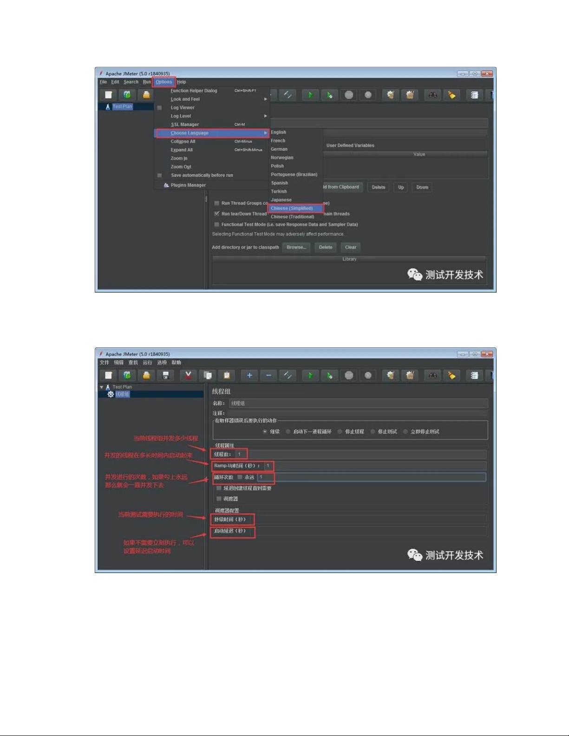Click Function Helper icon in lower JMeter toolbar
The image size is (569, 736).
[474, 375]
